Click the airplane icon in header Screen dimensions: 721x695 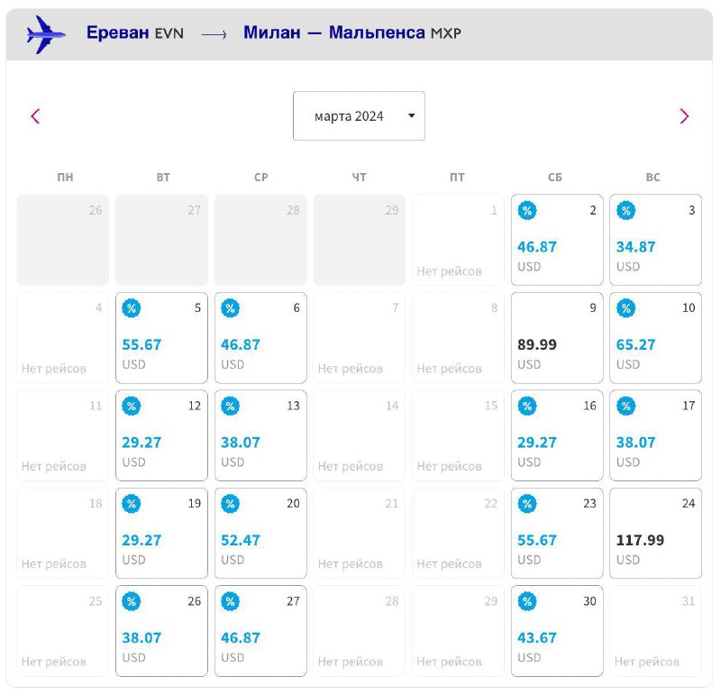(46, 34)
